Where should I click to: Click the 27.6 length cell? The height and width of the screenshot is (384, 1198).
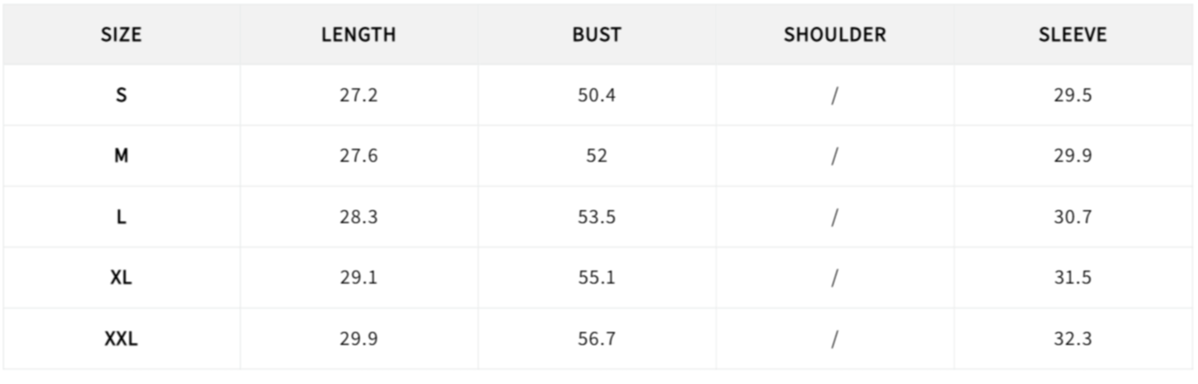[359, 156]
